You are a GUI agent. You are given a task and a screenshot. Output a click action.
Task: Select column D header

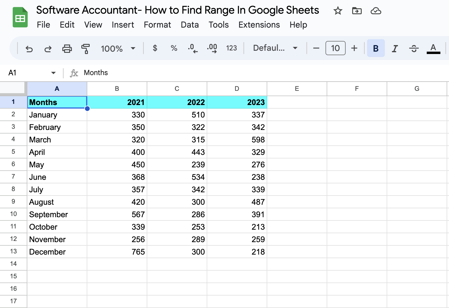(237, 89)
